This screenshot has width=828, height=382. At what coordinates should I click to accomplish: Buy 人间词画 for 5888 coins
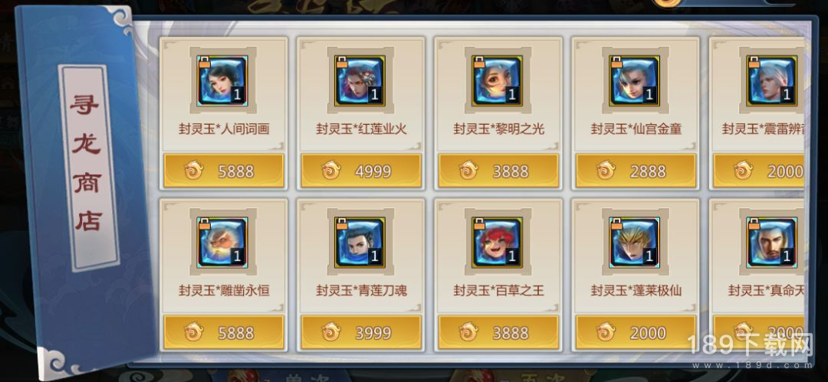click(224, 171)
